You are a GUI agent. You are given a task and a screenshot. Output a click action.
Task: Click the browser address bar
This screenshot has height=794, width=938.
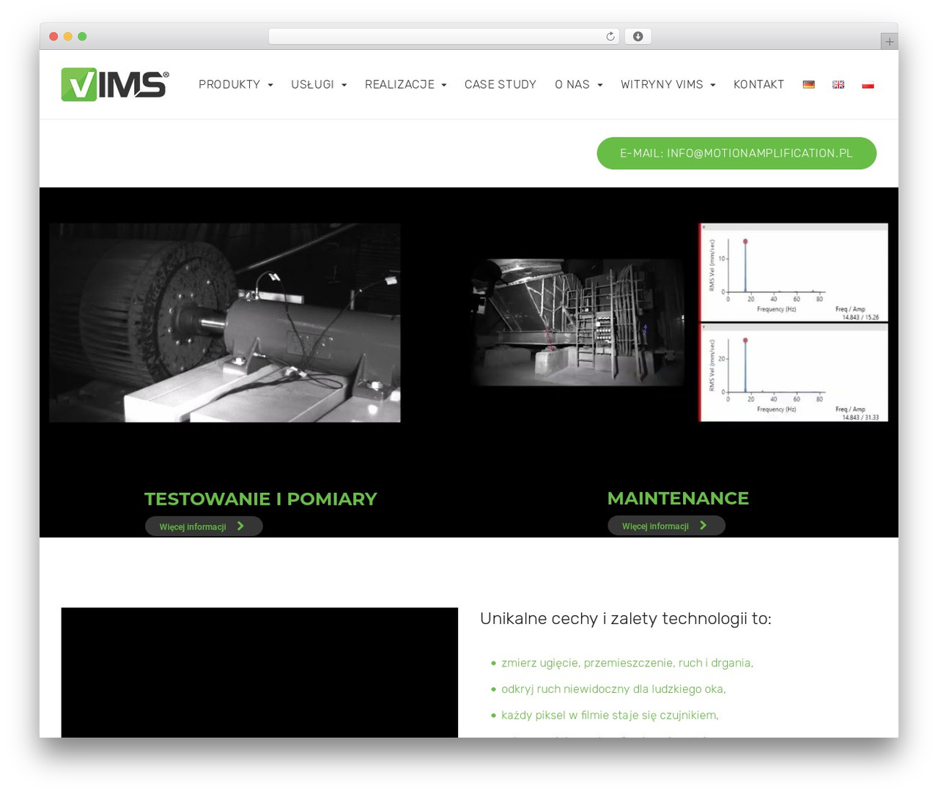(x=443, y=37)
